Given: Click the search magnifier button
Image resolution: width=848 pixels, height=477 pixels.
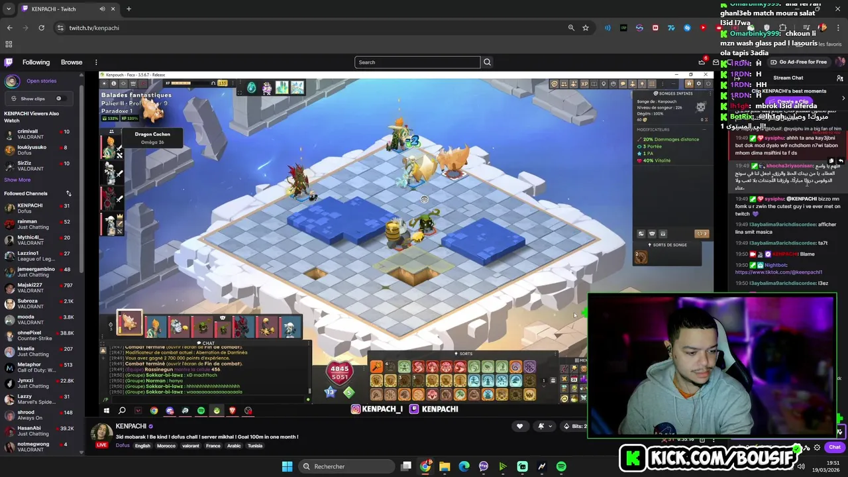Looking at the screenshot, I should point(487,62).
